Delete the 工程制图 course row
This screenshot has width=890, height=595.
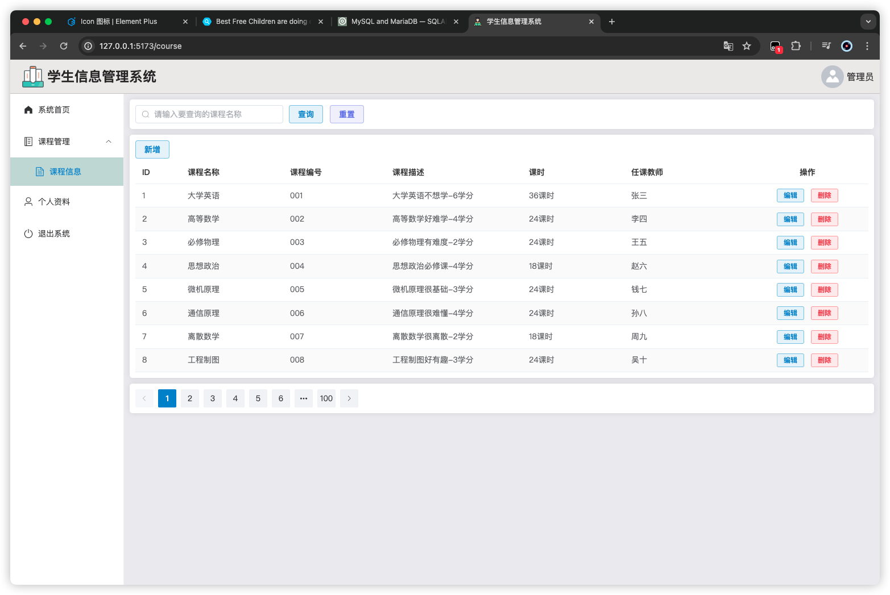pos(825,360)
